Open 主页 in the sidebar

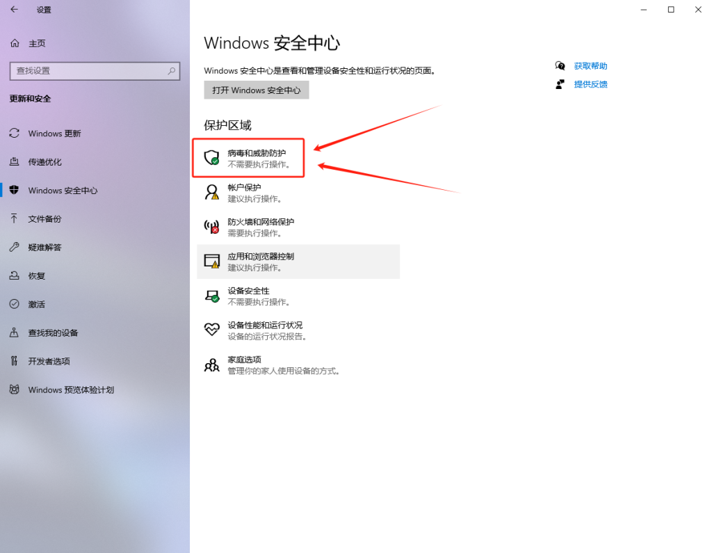point(37,43)
